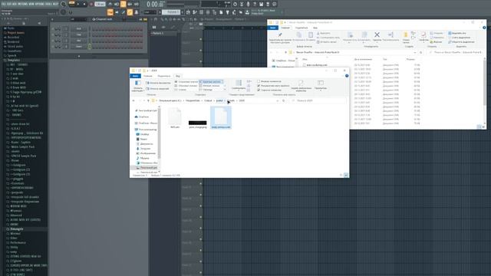Screen dimensions: 491x276
Task: Click Закрепить на панели pin icon in back Explorer
Action: 280,34
